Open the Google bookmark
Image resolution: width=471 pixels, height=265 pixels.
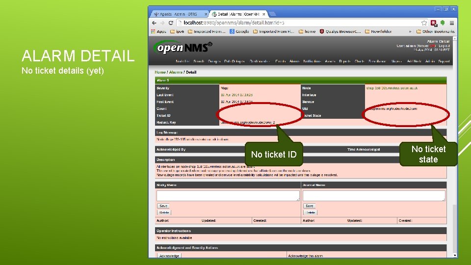coord(239,31)
